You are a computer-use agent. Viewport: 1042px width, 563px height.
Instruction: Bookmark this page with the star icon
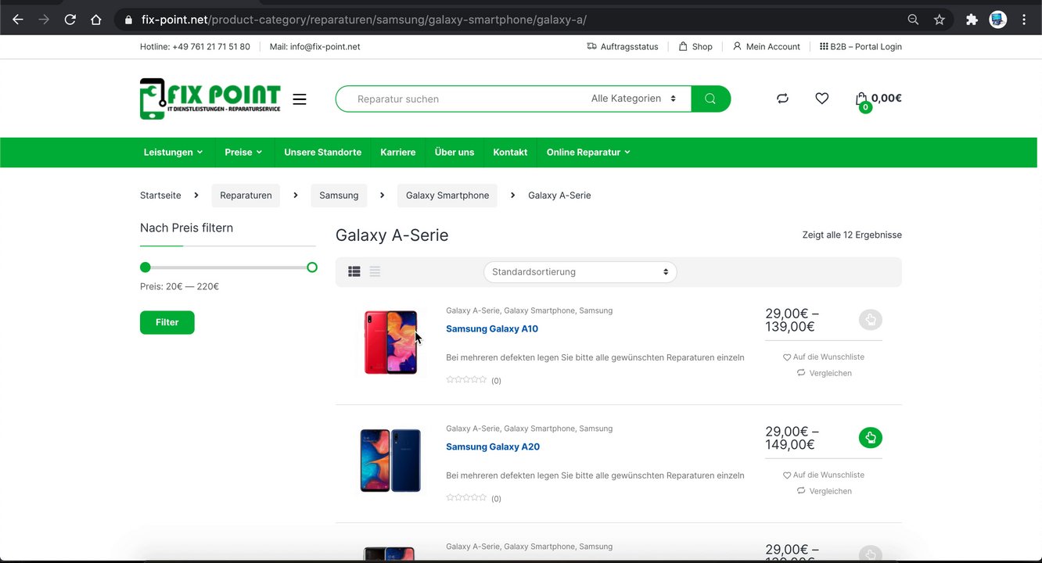940,20
